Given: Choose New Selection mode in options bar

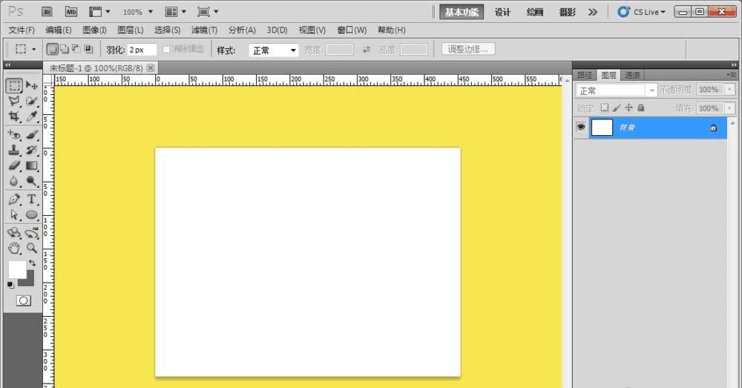Looking at the screenshot, I should tap(52, 49).
